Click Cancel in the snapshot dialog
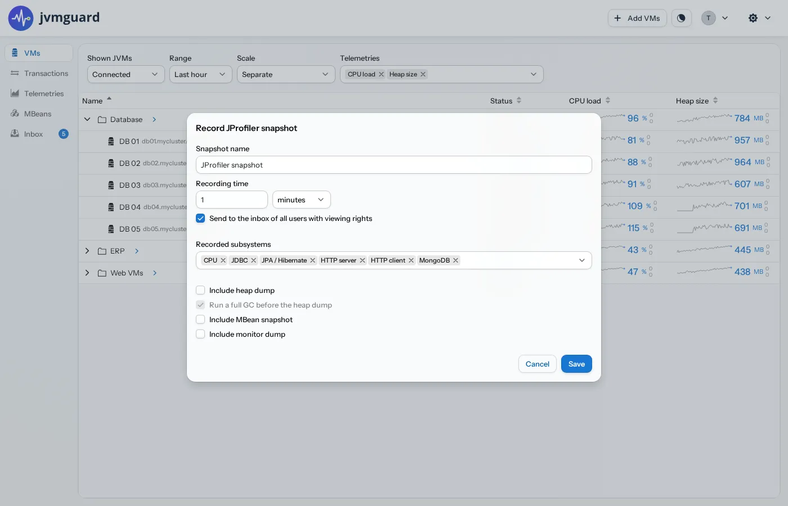The width and height of the screenshot is (788, 506). tap(538, 364)
